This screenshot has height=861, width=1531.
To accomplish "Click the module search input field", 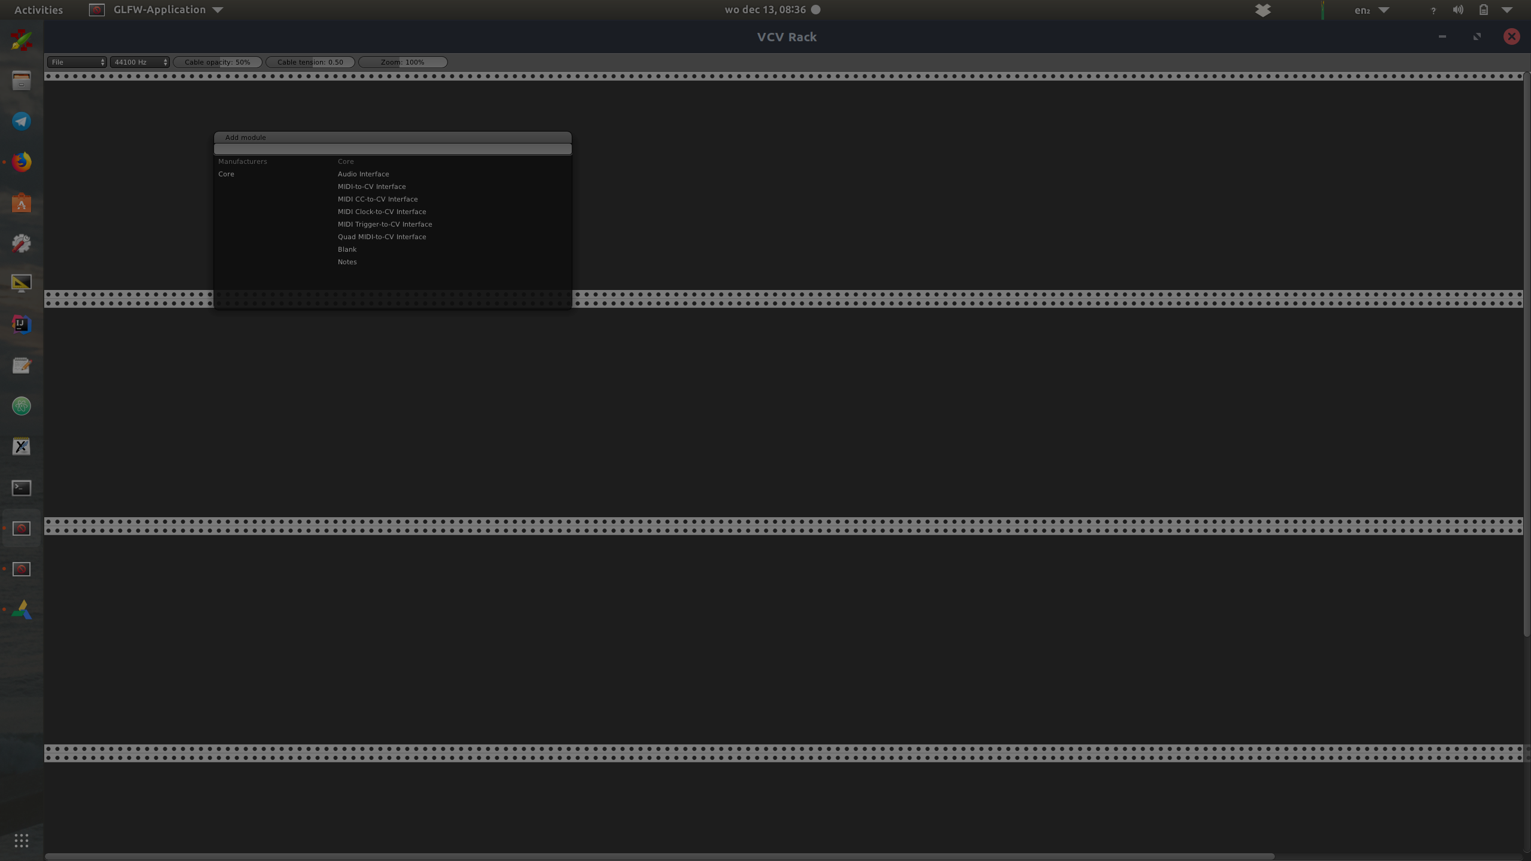I will (393, 149).
